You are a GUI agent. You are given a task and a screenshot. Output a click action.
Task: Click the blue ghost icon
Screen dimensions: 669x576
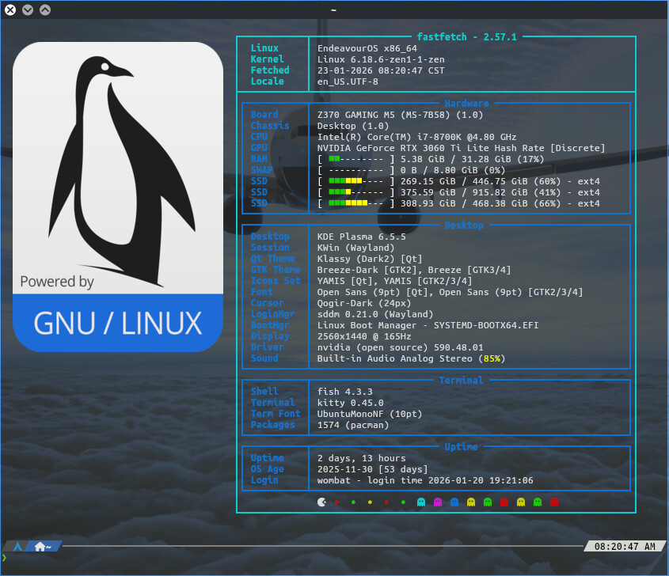coord(454,502)
